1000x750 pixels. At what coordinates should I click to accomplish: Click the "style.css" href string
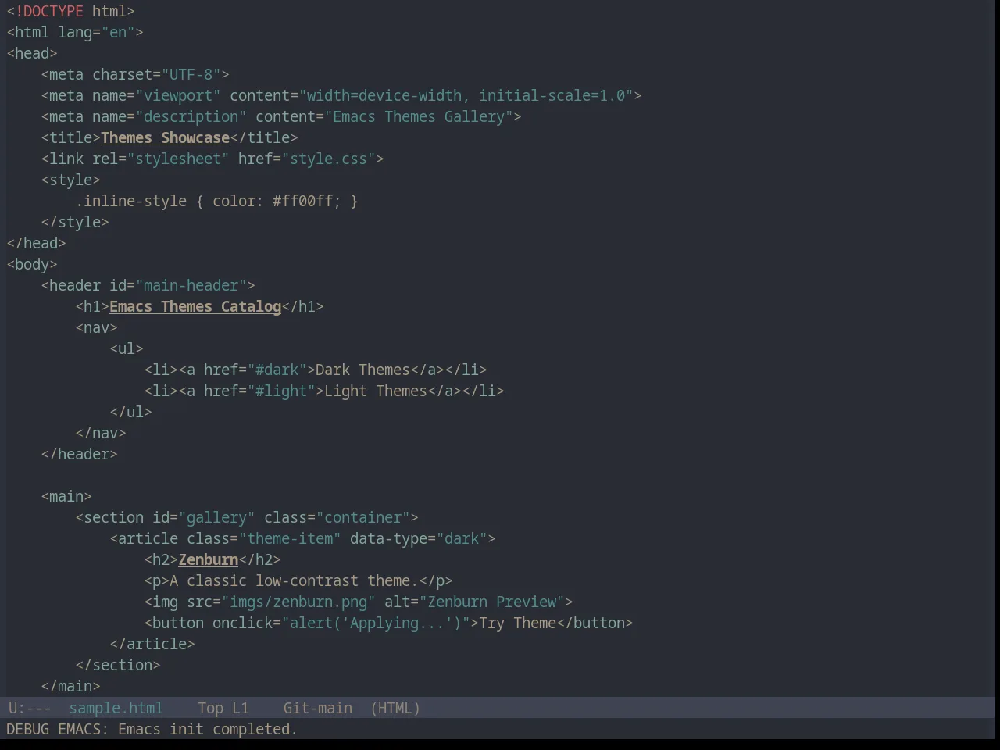(328, 159)
